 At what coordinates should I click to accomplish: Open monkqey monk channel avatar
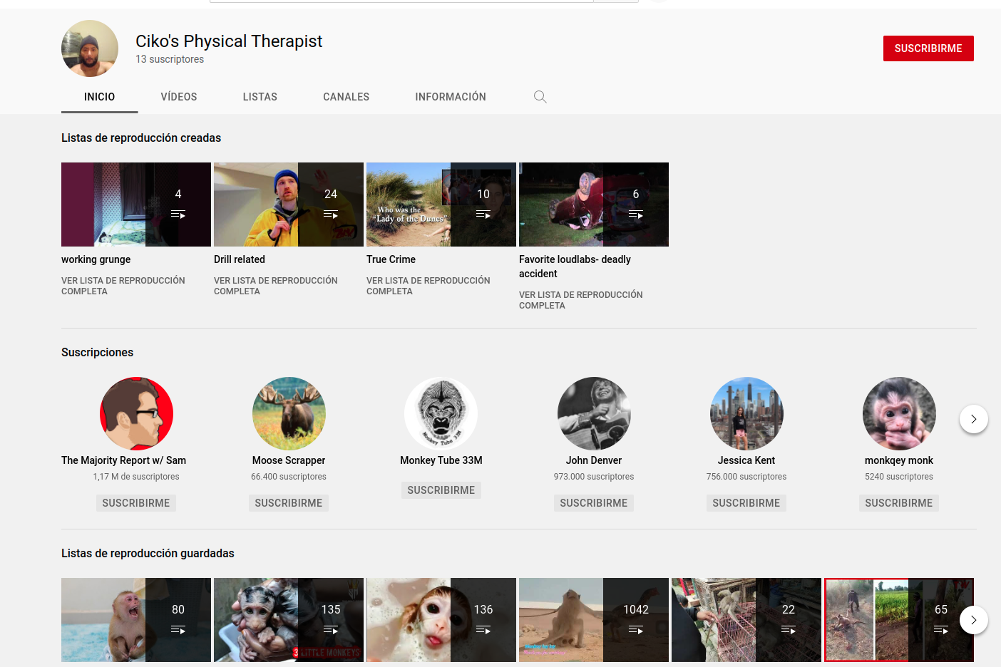(899, 413)
